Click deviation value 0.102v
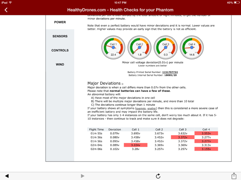Viewport: 241px width, 180px height. [x=114, y=149]
